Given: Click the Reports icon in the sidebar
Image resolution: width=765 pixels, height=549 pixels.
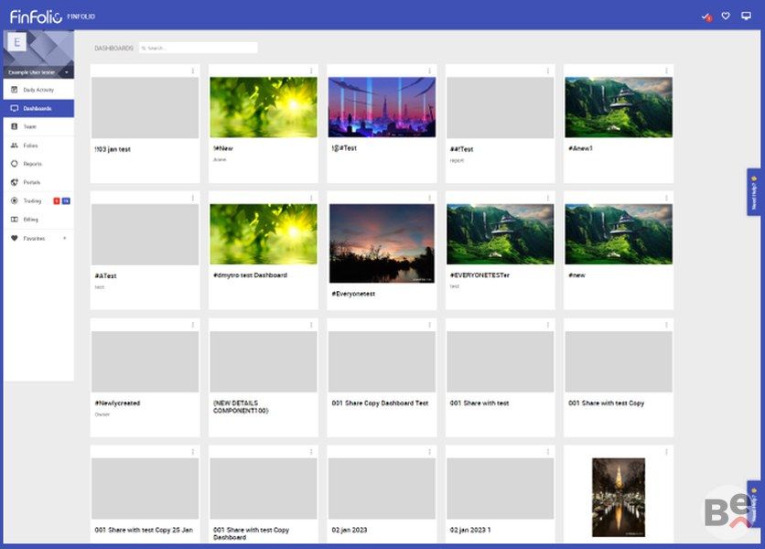Looking at the screenshot, I should [x=14, y=164].
